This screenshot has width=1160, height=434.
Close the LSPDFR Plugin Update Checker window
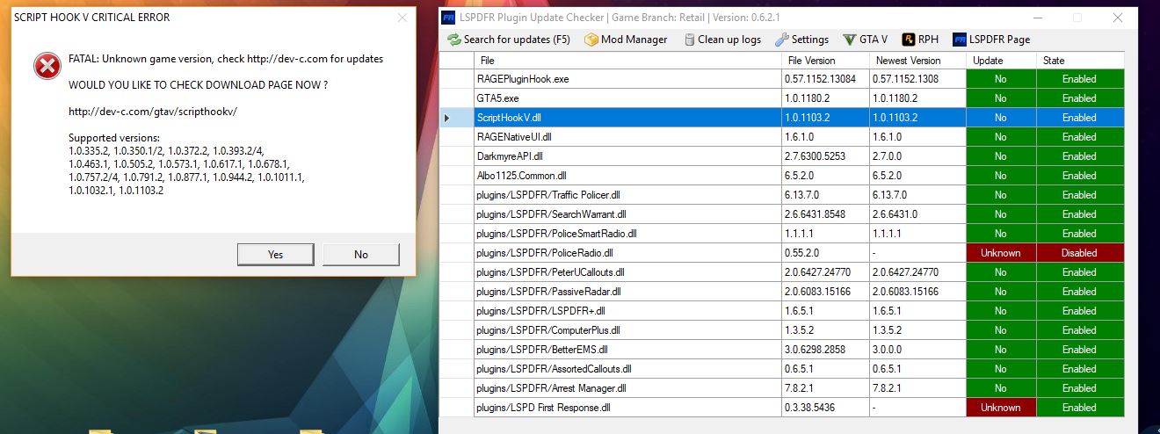click(x=1117, y=17)
